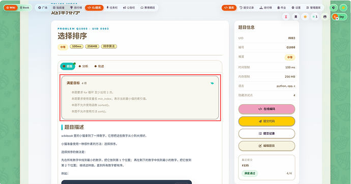Click the 选择排序 problem title
The width and height of the screenshot is (351, 184).
(x=72, y=36)
